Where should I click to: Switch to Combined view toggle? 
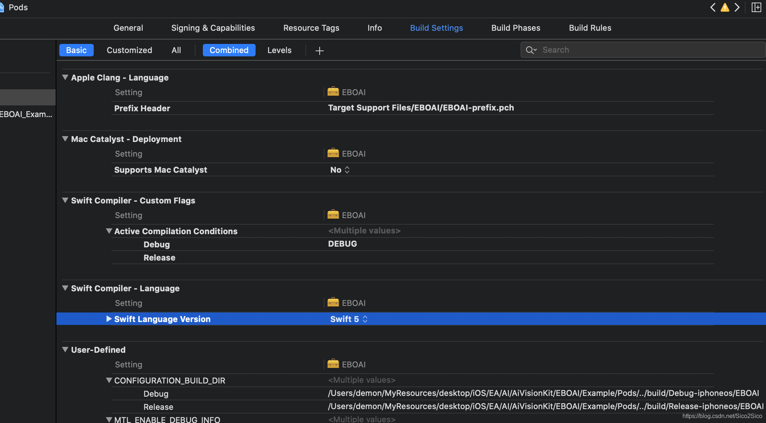pyautogui.click(x=229, y=50)
